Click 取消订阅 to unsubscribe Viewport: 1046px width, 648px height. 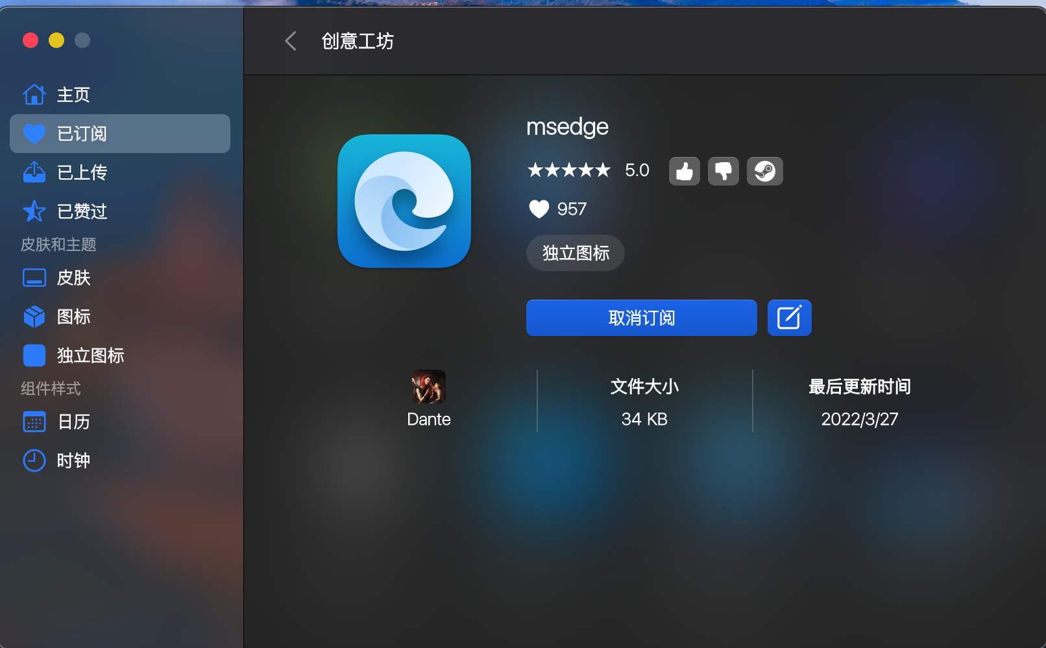click(642, 318)
